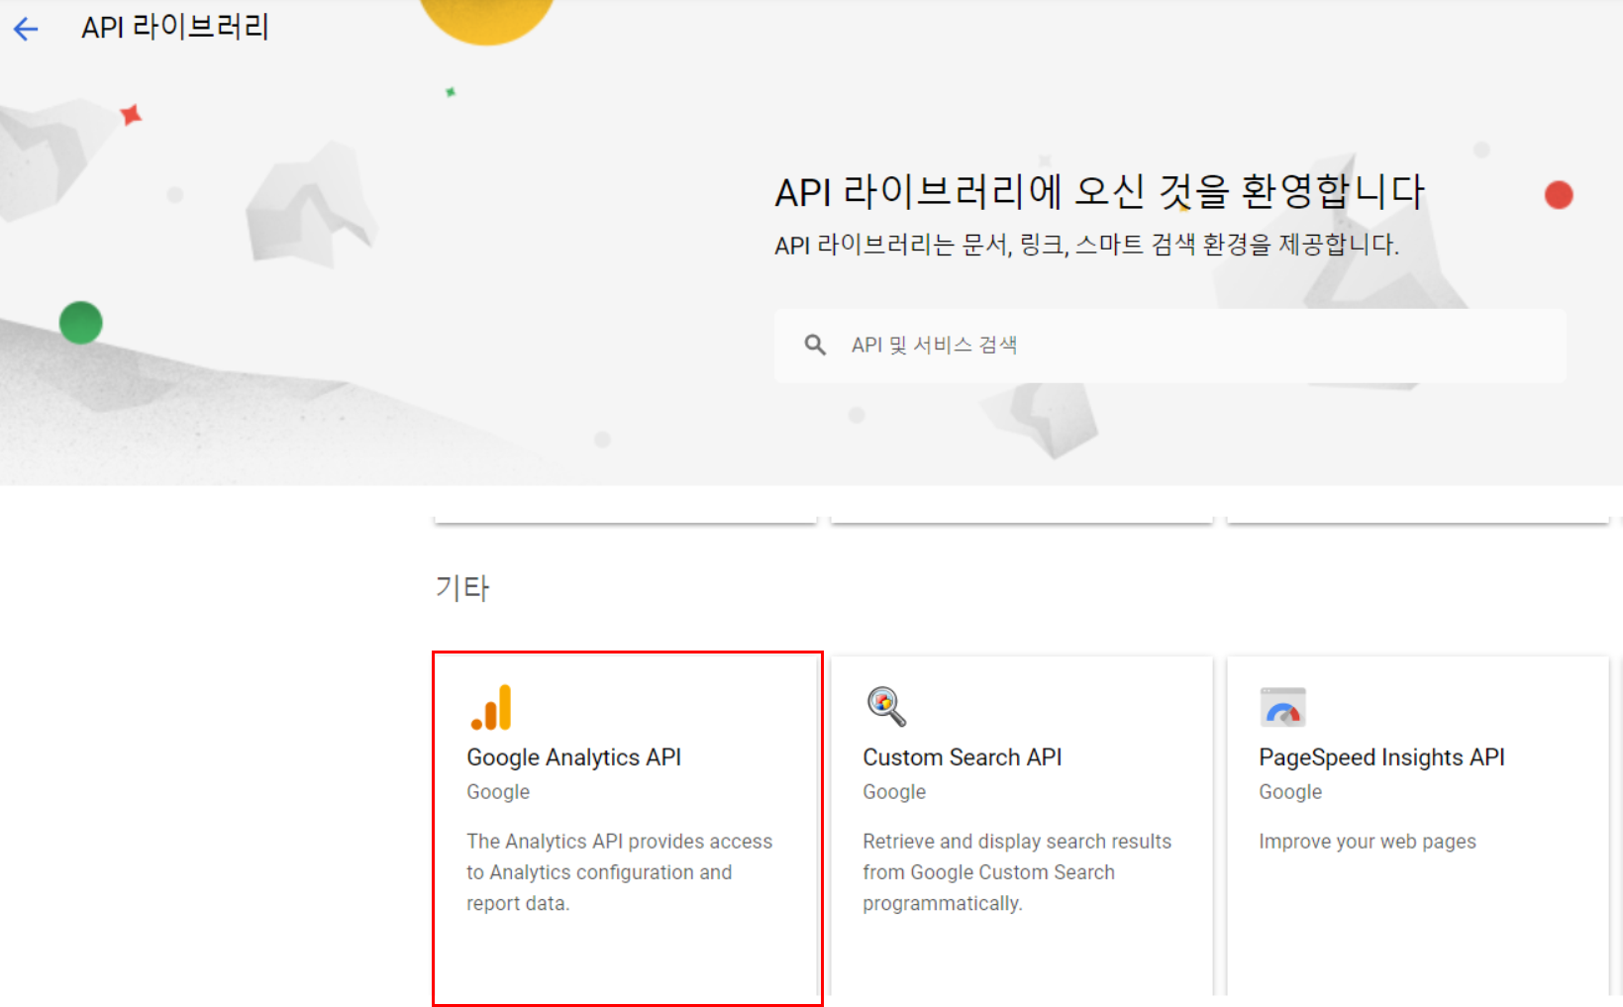Click the Google Analytics bar chart icon
1623x1007 pixels.
[x=491, y=707]
